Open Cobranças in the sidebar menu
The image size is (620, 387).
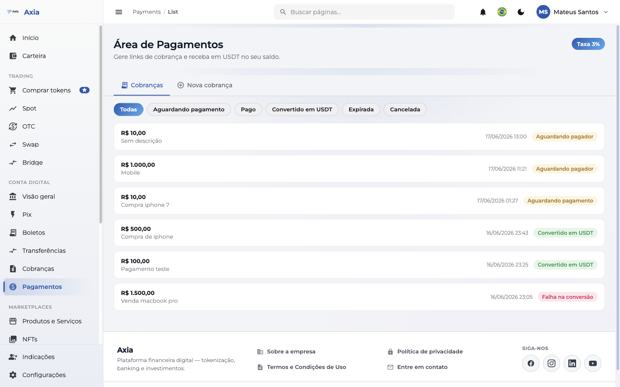tap(49, 269)
